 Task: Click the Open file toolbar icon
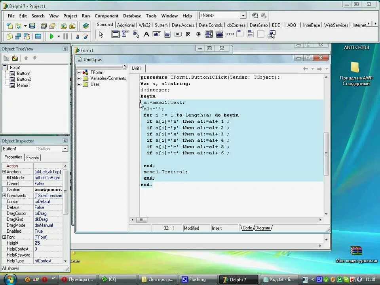18,26
